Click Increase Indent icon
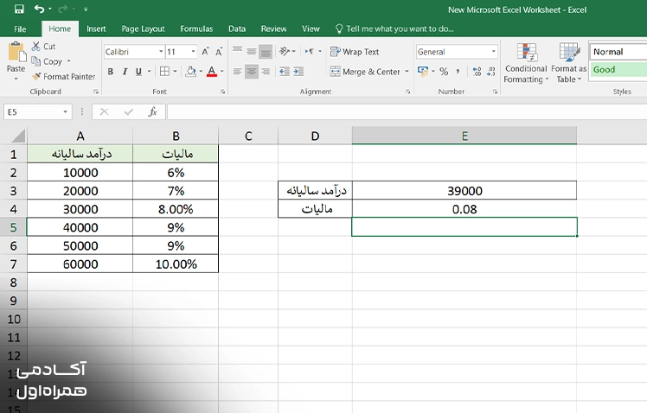 (298, 72)
